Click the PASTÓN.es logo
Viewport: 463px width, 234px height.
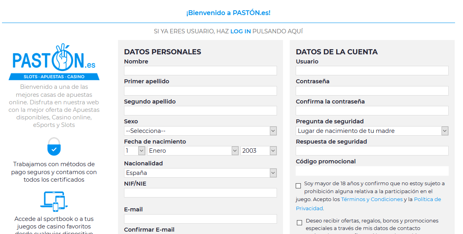(x=54, y=61)
